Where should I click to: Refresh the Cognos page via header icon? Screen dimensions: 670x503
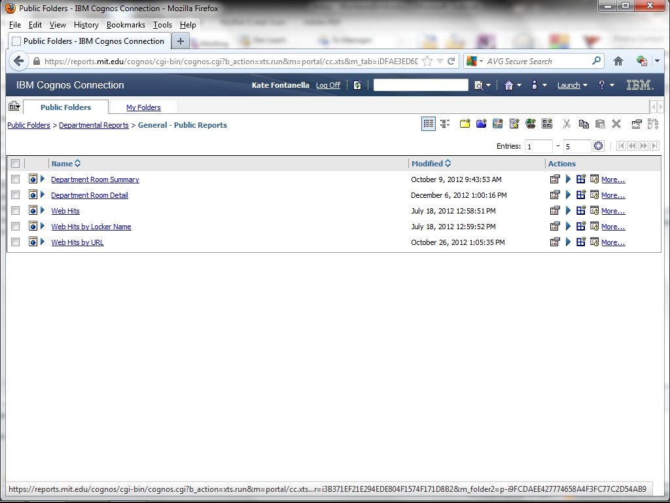pyautogui.click(x=357, y=85)
